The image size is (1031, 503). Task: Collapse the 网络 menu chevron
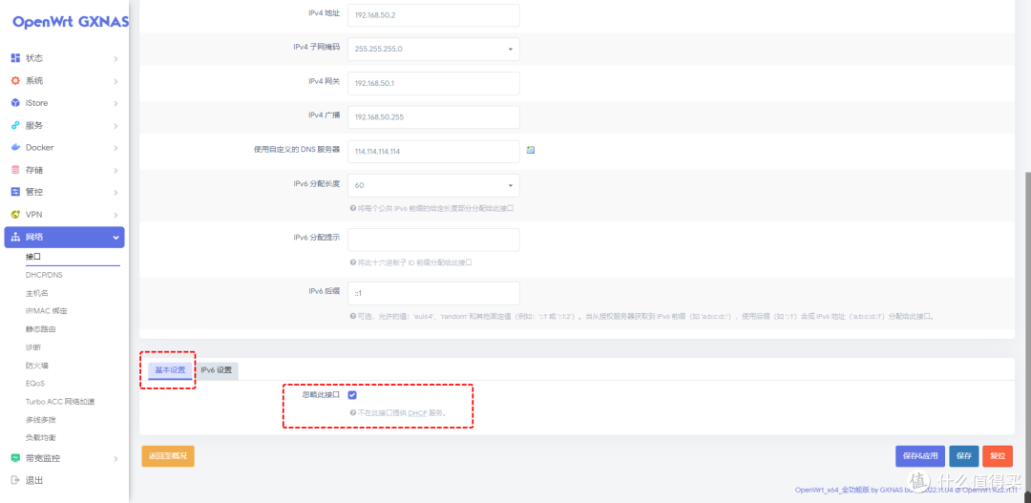click(116, 238)
